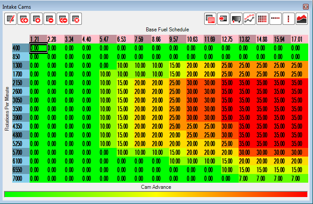Click add-to-multiple-cells double plus icon
313x204 pixels.
(x=24, y=19)
